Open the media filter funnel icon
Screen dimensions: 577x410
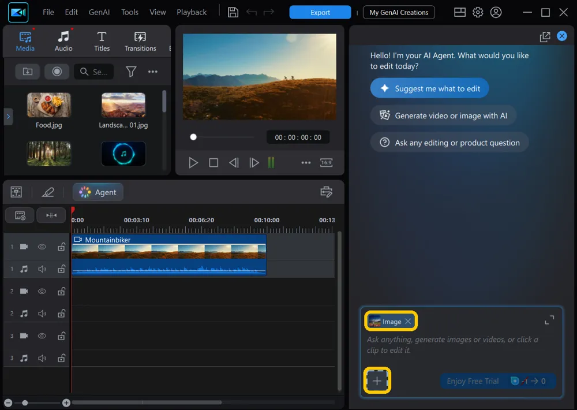pyautogui.click(x=131, y=72)
